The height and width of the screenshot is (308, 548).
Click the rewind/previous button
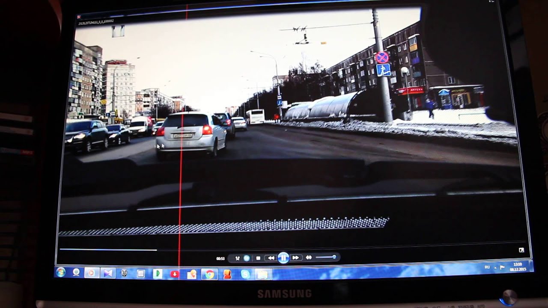click(x=271, y=258)
